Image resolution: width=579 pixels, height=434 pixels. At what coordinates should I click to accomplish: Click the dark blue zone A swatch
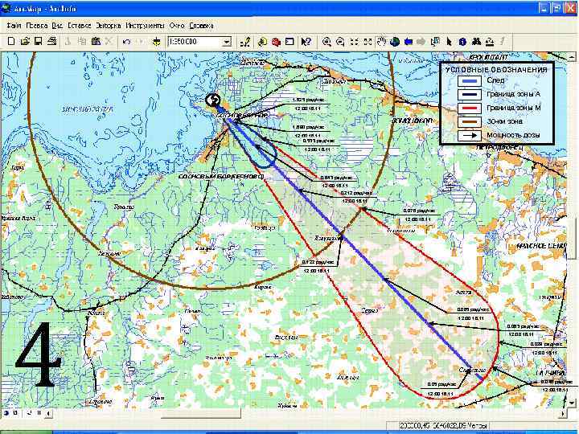[470, 95]
